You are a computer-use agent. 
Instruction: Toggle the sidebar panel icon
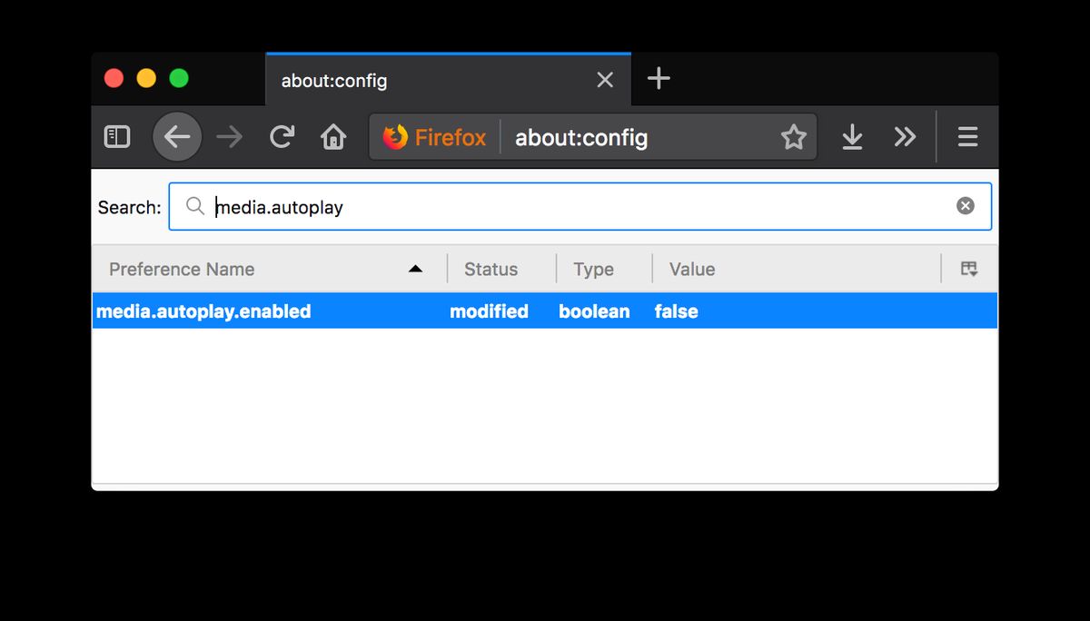point(117,137)
